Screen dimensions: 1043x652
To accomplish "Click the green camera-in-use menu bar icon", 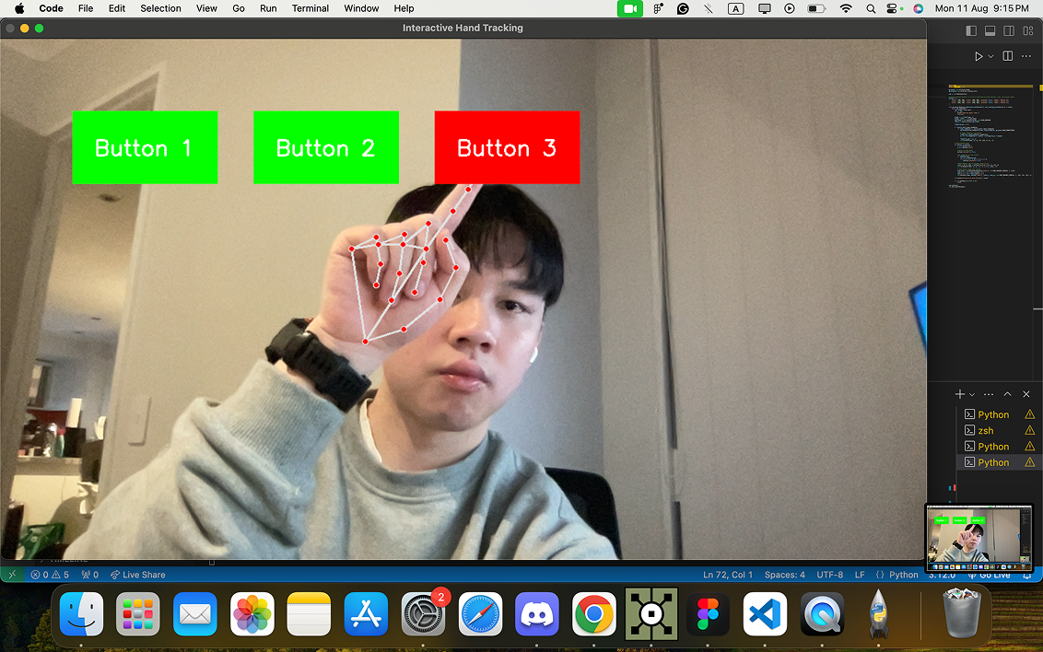I will point(630,8).
